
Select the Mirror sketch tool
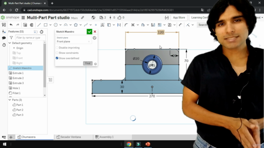pos(153,25)
